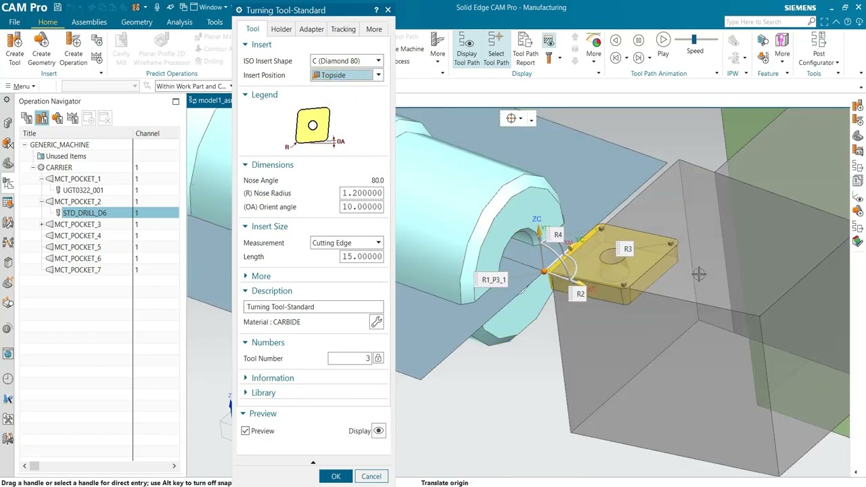Click OK in Turning Tool dialog
This screenshot has height=487, width=866.
[x=336, y=476]
